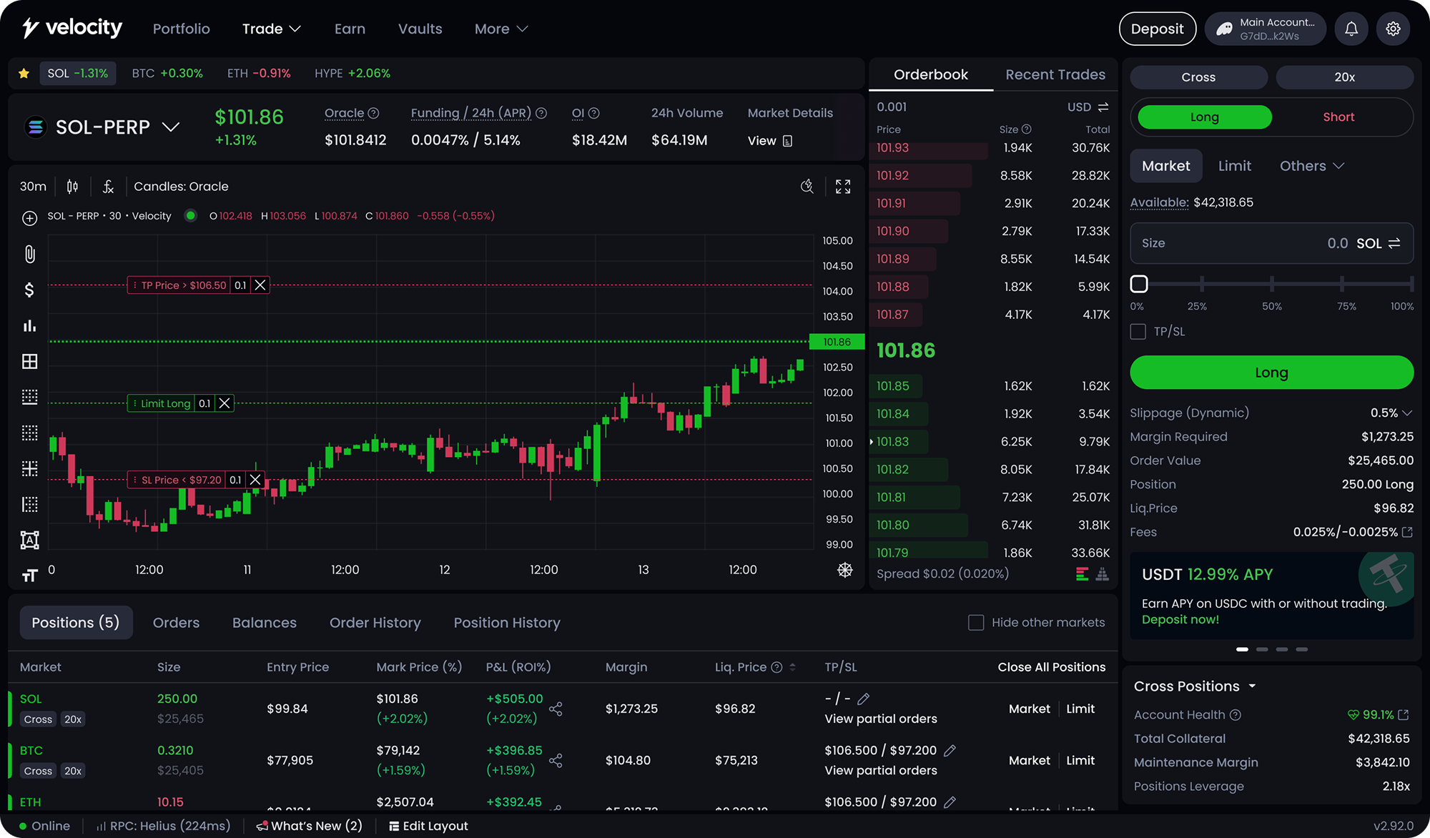
Task: Set size slider to 50% mark
Action: 1271,284
